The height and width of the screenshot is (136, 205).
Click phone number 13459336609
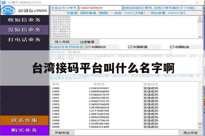(99, 104)
